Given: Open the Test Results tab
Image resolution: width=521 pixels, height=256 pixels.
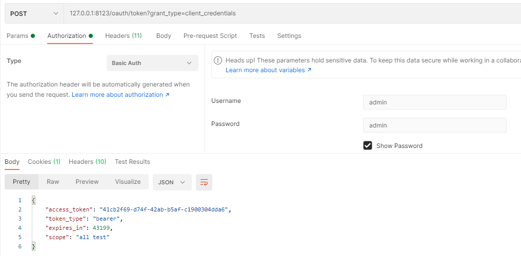Looking at the screenshot, I should [132, 162].
